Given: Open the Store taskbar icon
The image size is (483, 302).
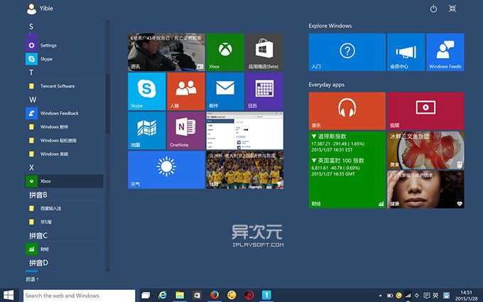Looking at the screenshot, I should click(x=197, y=295).
